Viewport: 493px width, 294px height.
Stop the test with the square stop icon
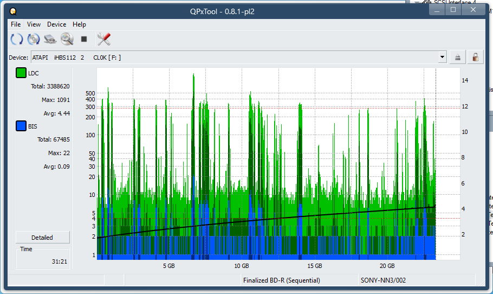pyautogui.click(x=84, y=39)
